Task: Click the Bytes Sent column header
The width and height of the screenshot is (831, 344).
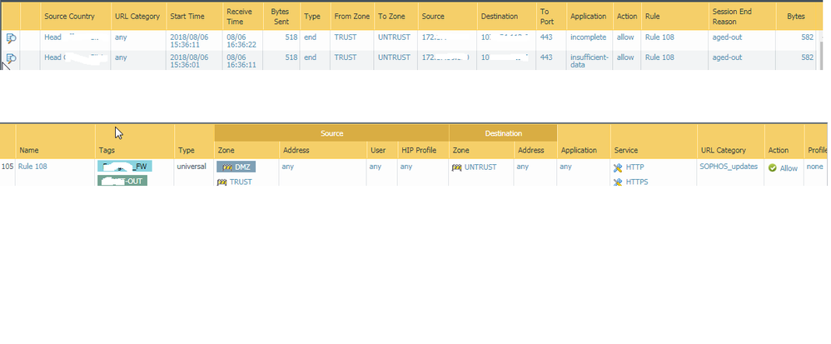Action: 281,17
